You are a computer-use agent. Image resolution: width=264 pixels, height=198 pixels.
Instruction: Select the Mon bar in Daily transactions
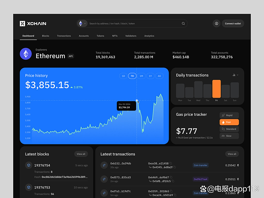pos(180,91)
